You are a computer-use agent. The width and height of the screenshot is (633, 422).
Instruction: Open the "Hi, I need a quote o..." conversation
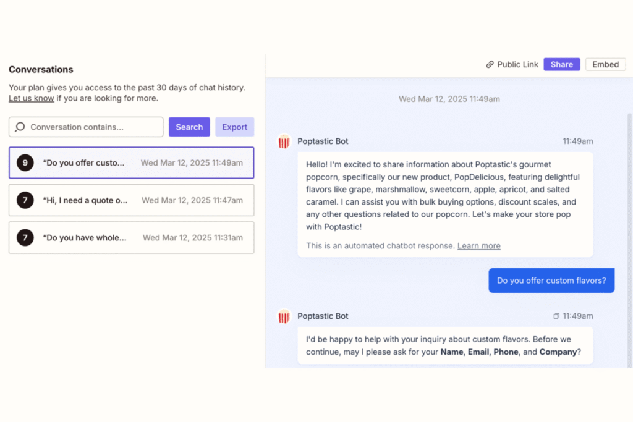click(x=132, y=200)
